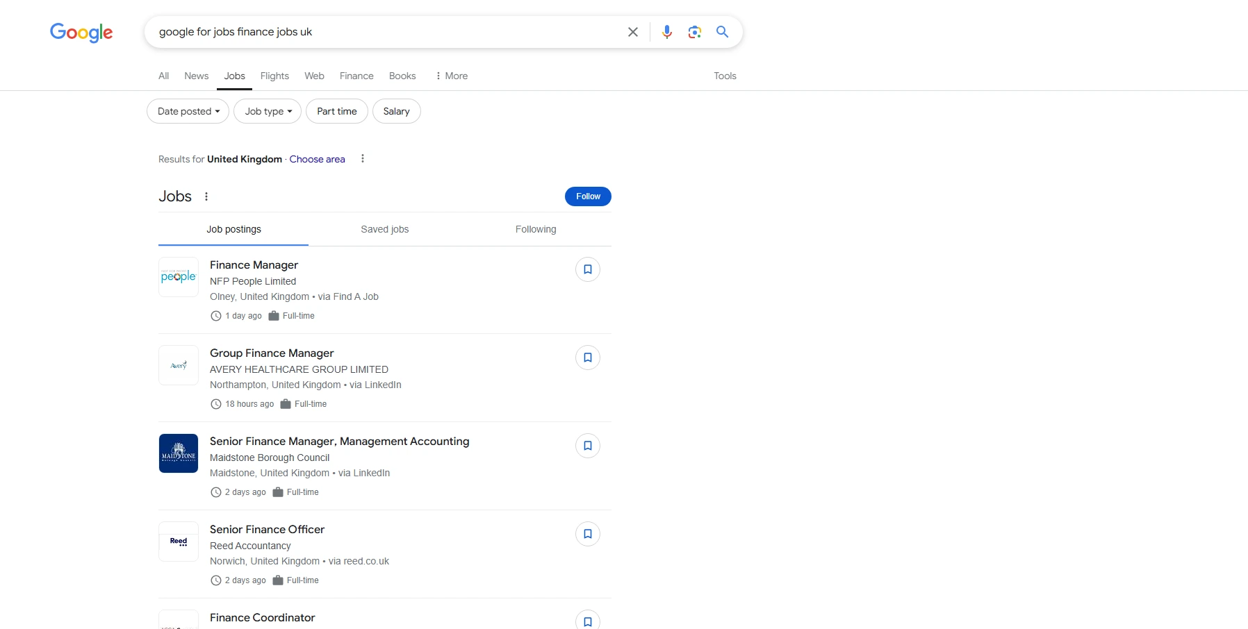
Task: Switch to the All results tab
Action: (164, 76)
